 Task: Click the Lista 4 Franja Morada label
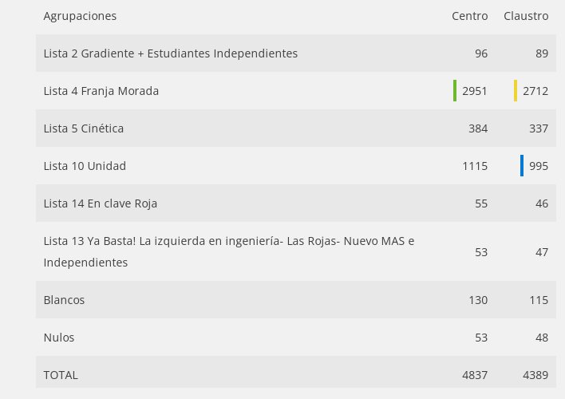pos(101,91)
